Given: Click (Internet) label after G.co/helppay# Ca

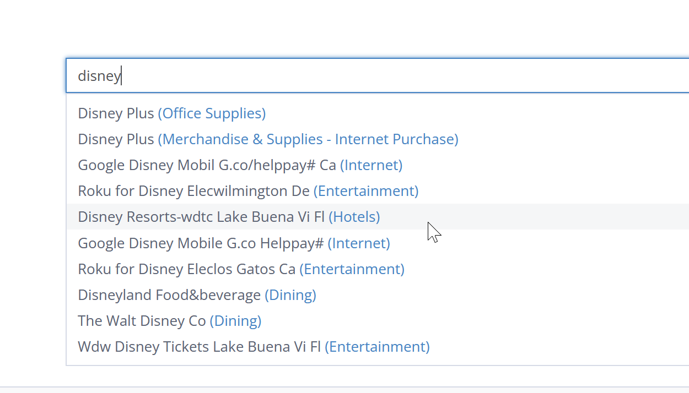Looking at the screenshot, I should click(371, 165).
